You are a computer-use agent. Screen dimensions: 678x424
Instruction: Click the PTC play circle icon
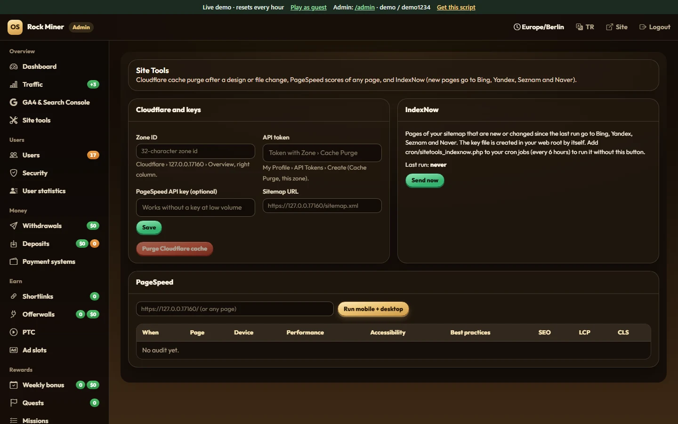14,332
